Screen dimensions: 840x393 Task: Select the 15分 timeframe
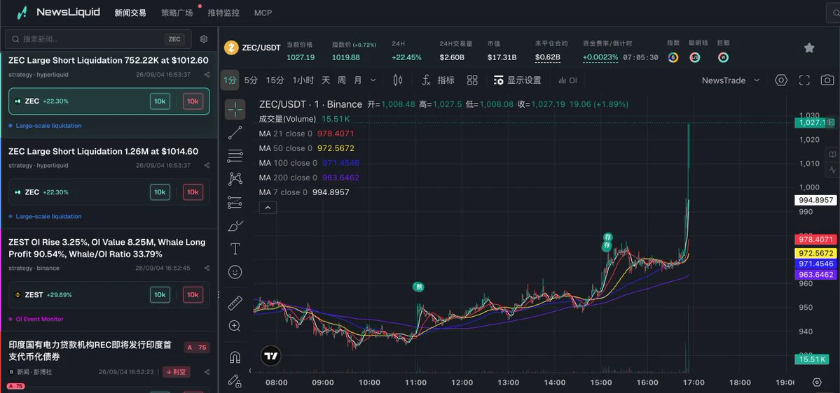275,80
